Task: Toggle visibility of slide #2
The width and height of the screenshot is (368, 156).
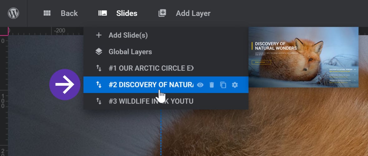Action: 200,85
